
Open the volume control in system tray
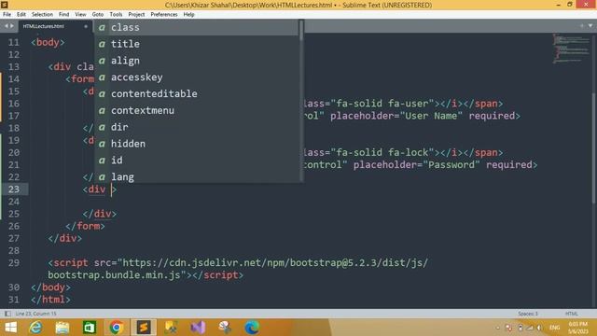[x=539, y=328]
